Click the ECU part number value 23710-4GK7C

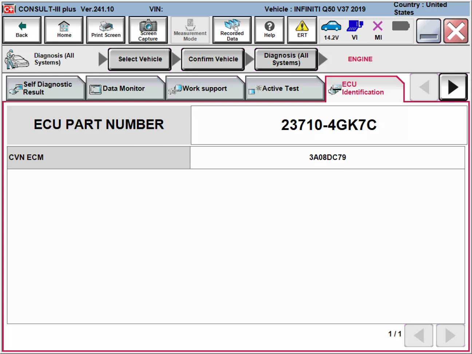[x=329, y=125]
